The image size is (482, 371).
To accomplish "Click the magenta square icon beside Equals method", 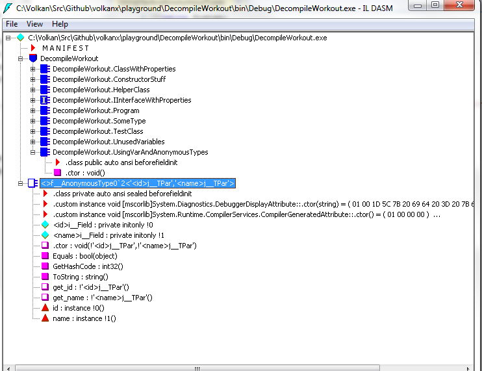I will pos(45,256).
